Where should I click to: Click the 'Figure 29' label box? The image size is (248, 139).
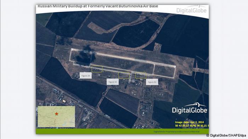[x=86, y=75]
